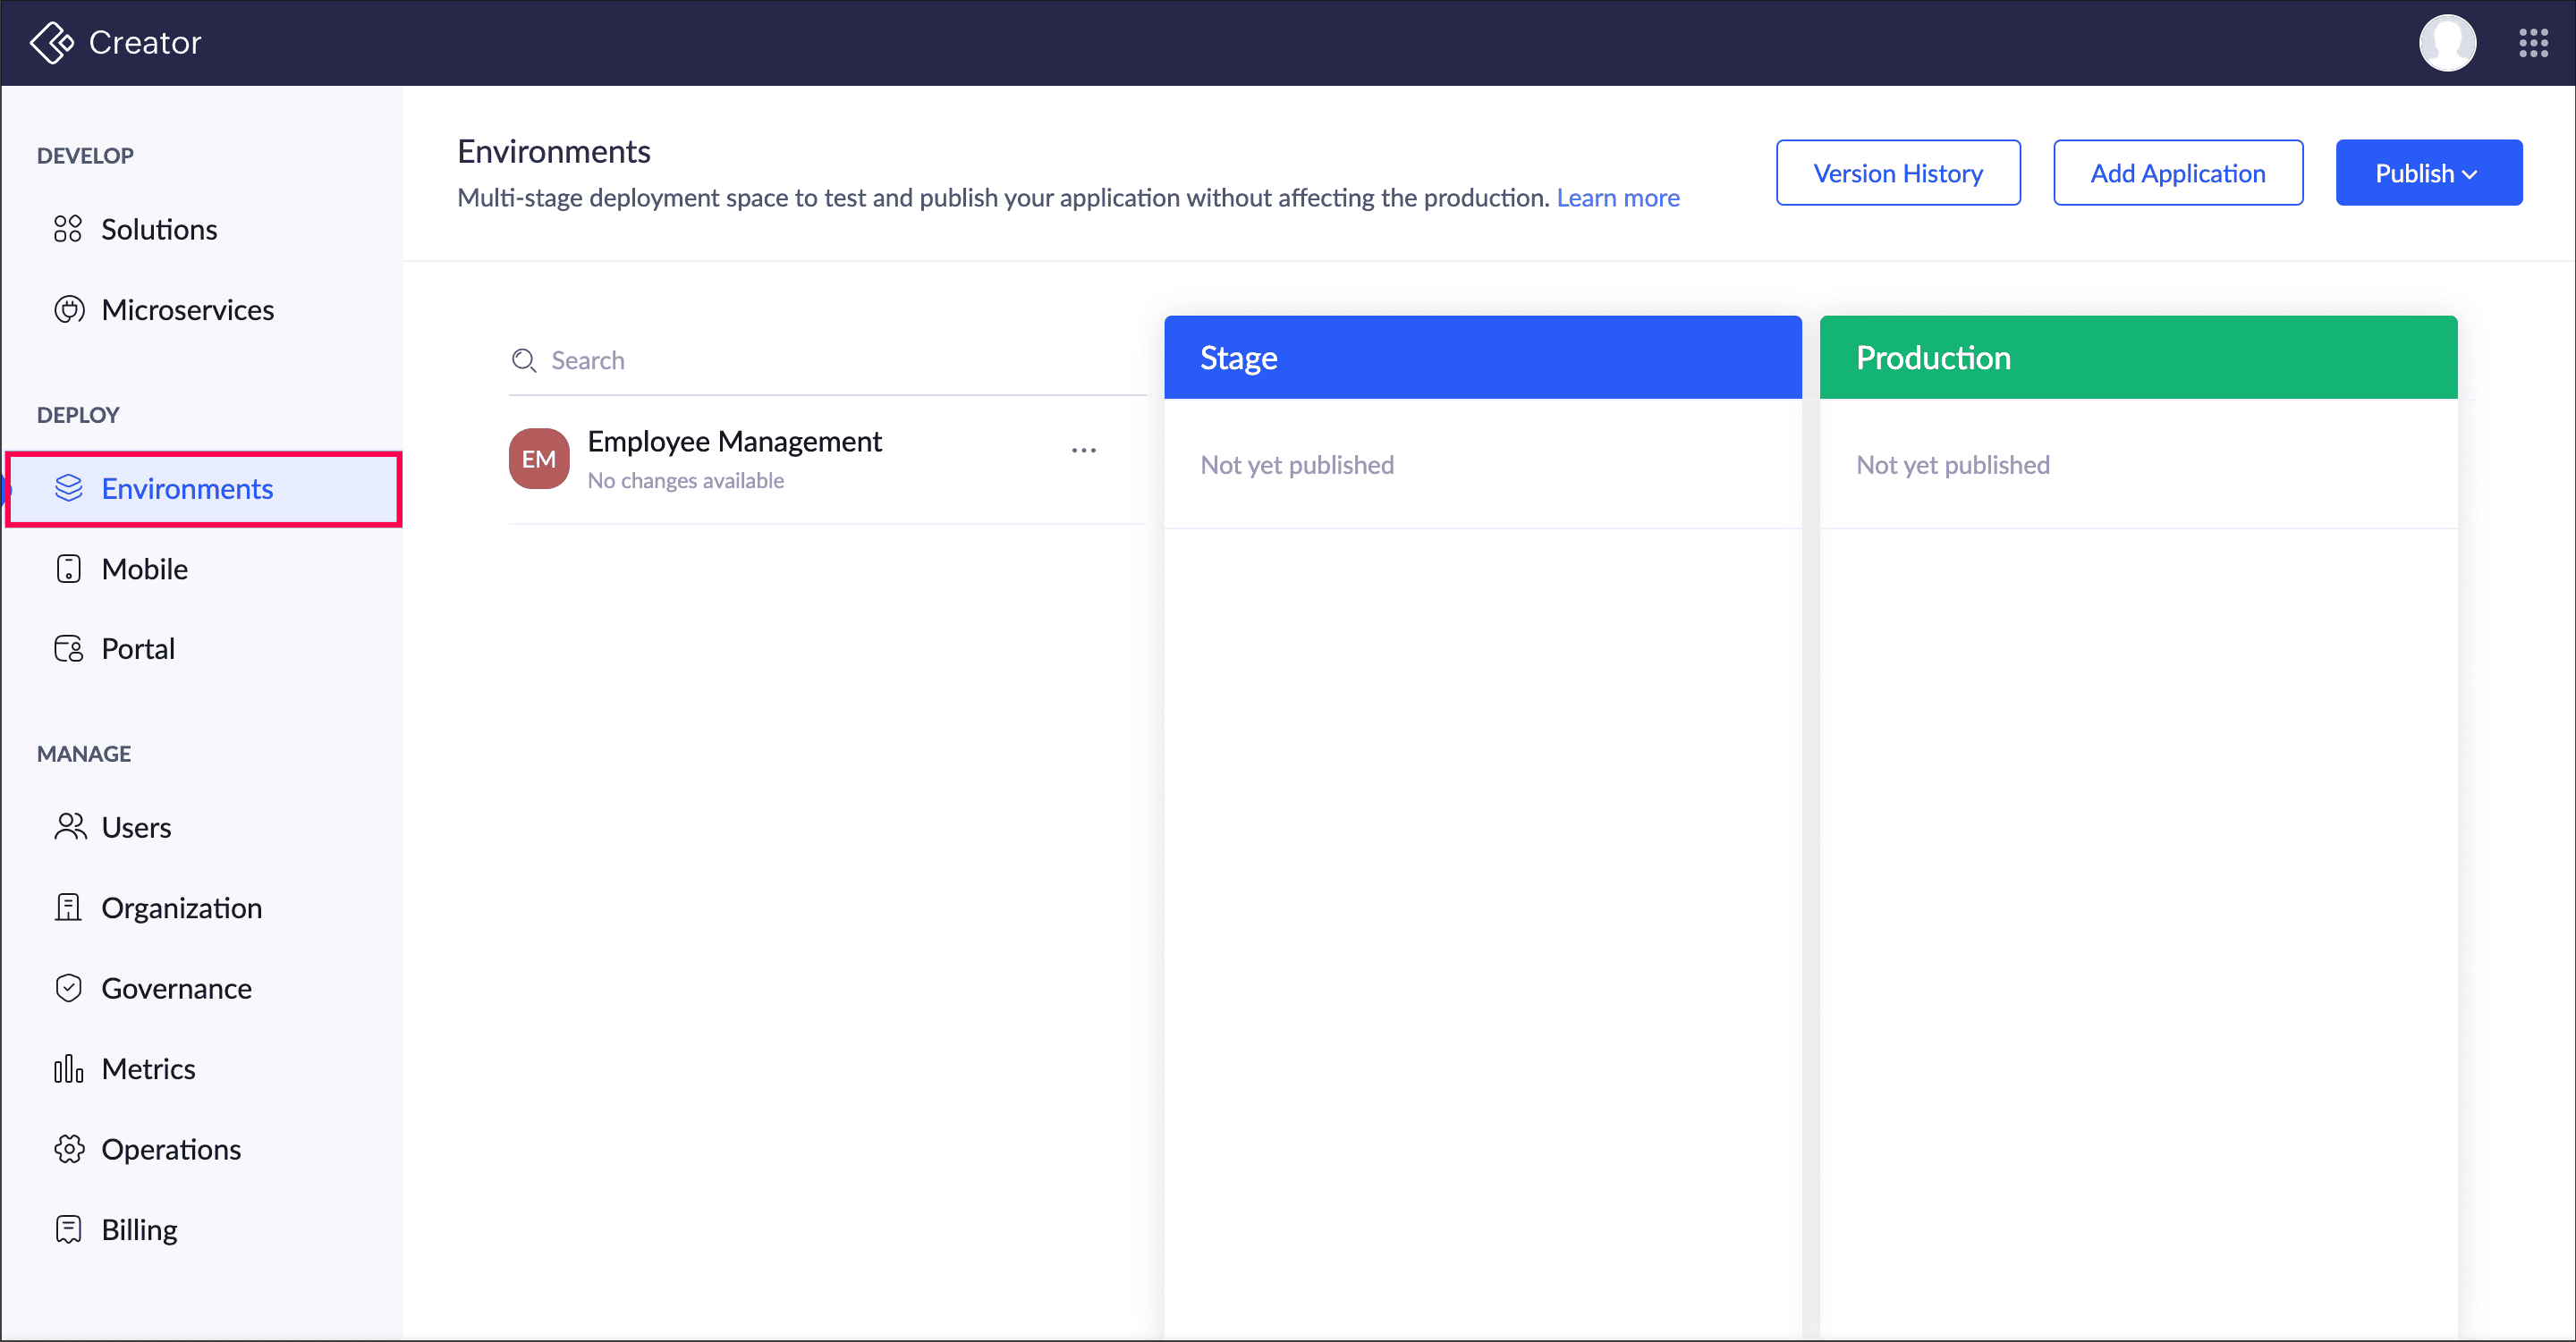Screen dimensions: 2576x1342
Task: Open the Employee Management three-dots menu
Action: pyautogui.click(x=1083, y=451)
